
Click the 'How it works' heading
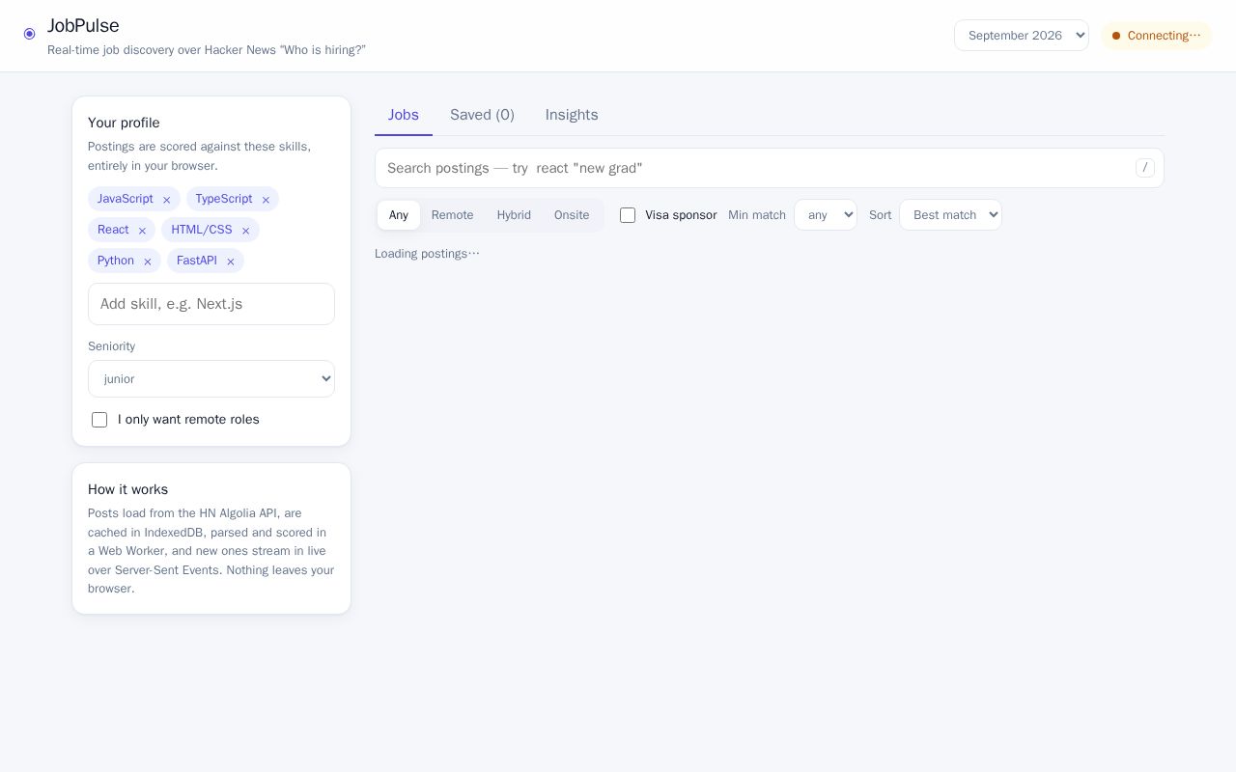127,489
